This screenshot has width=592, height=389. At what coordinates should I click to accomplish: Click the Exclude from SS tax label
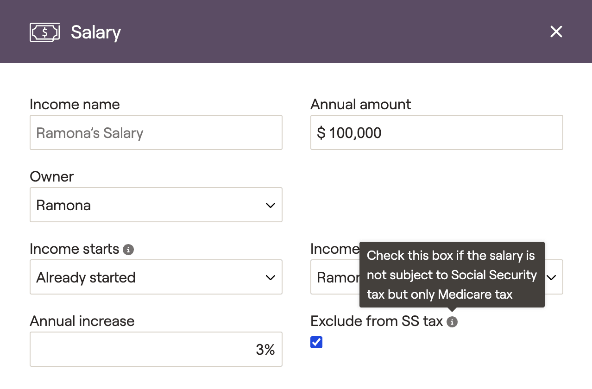[x=377, y=321]
